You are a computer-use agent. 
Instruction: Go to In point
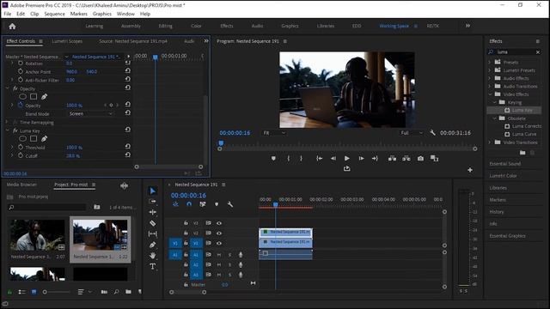[x=319, y=158]
